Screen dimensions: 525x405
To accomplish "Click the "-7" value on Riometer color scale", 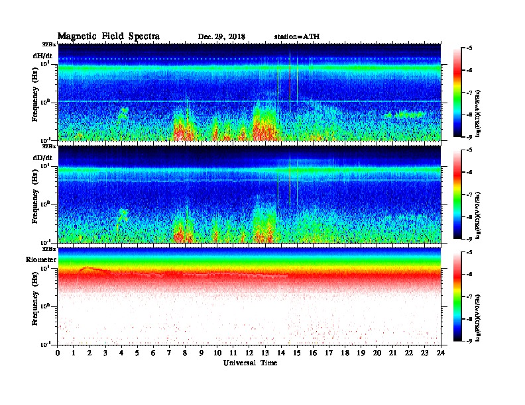I will (469, 296).
